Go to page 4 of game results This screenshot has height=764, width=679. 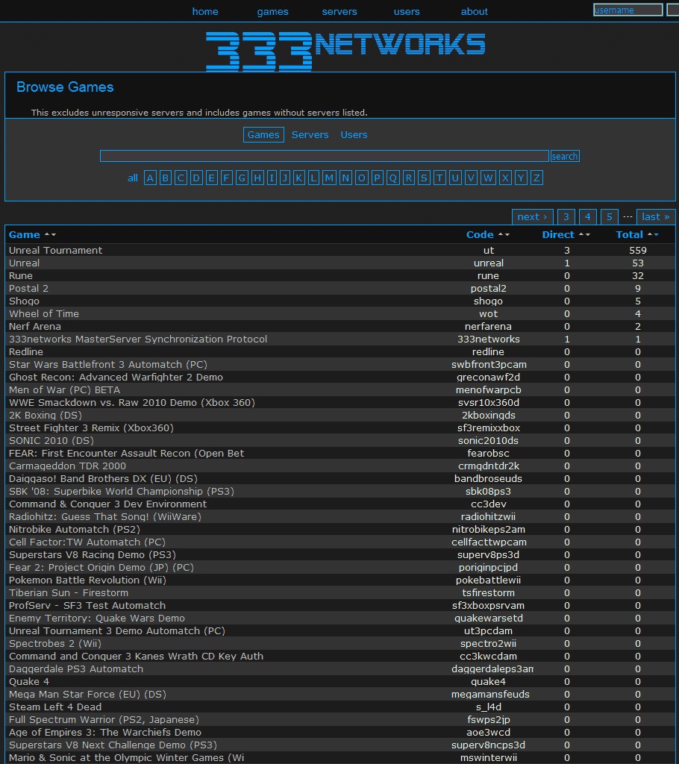point(587,216)
